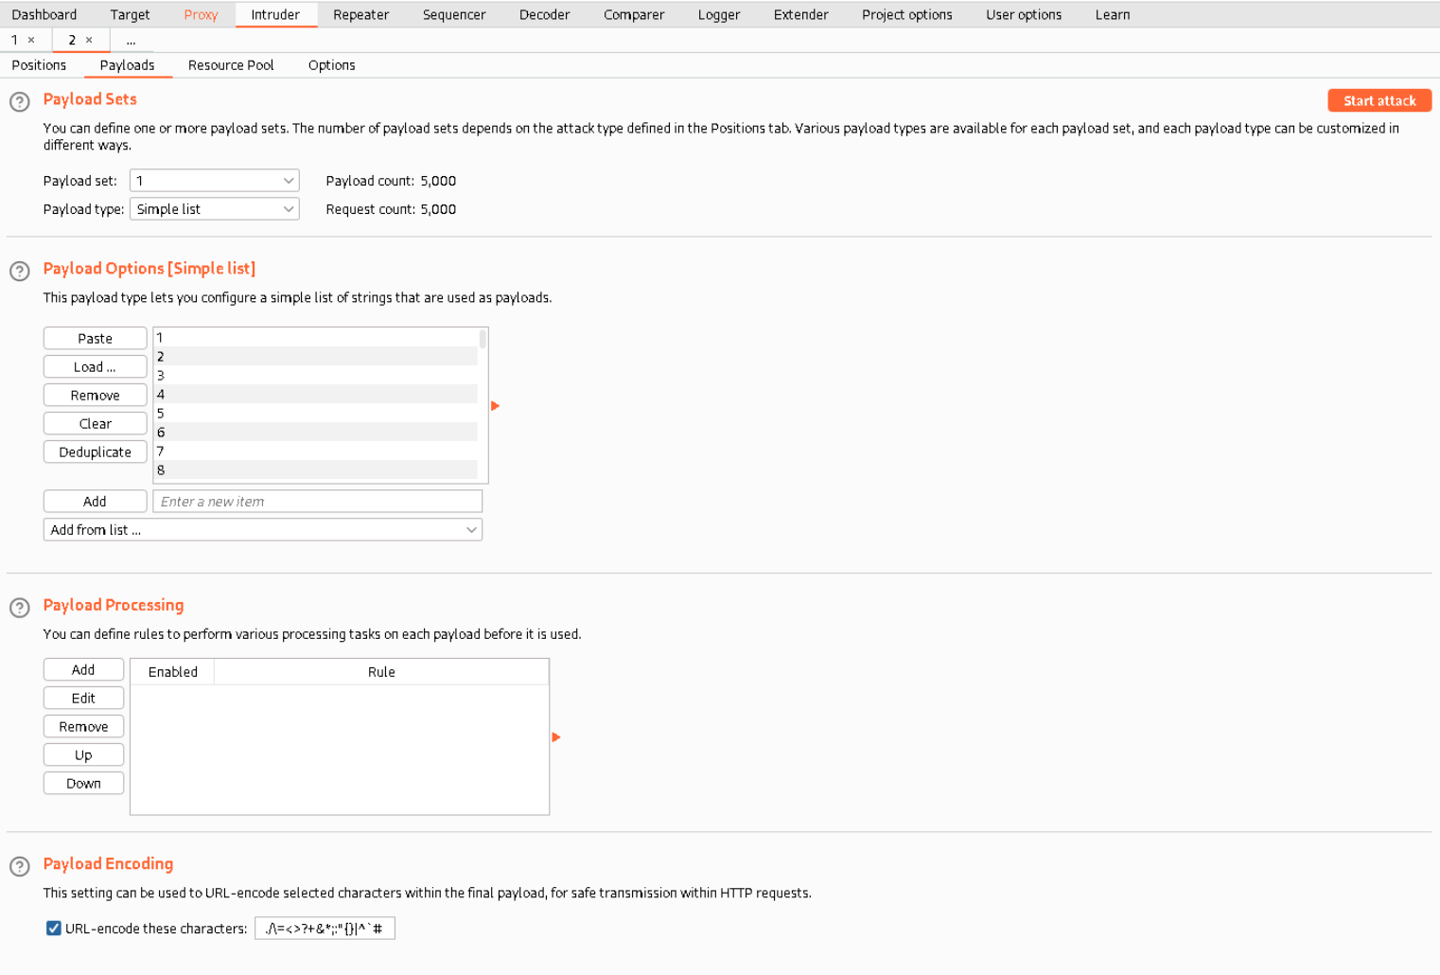The width and height of the screenshot is (1440, 975).
Task: Click the Rule column header
Action: 381,671
